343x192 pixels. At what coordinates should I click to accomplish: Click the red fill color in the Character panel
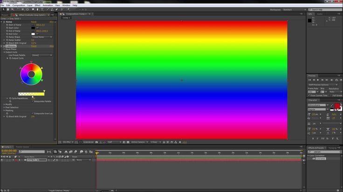click(337, 106)
